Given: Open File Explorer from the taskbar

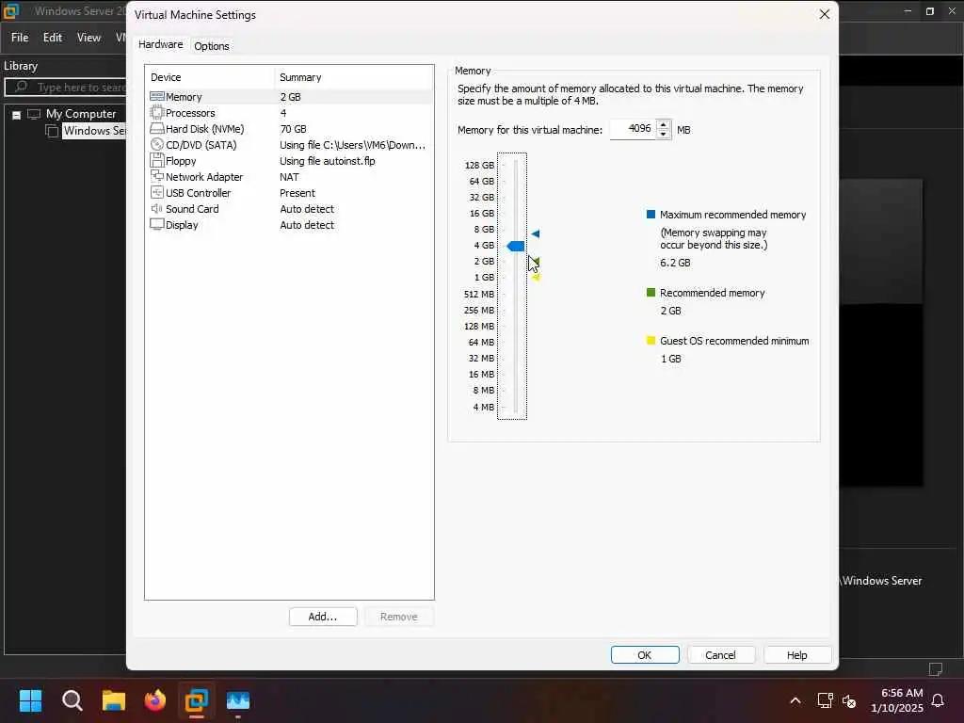Looking at the screenshot, I should [x=114, y=700].
